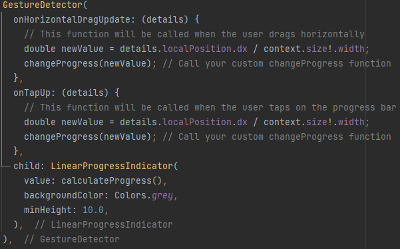
Task: Click closing // LinearProgressIndicator hint comment
Action: [104, 225]
